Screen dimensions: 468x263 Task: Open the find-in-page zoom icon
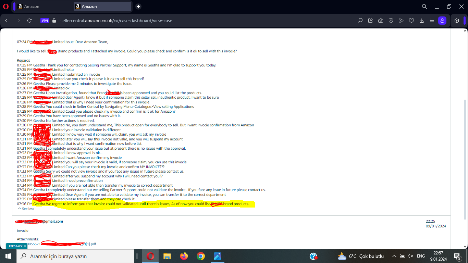point(360,21)
